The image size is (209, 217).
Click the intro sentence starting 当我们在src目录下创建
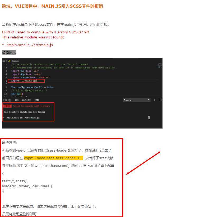(x=55, y=24)
